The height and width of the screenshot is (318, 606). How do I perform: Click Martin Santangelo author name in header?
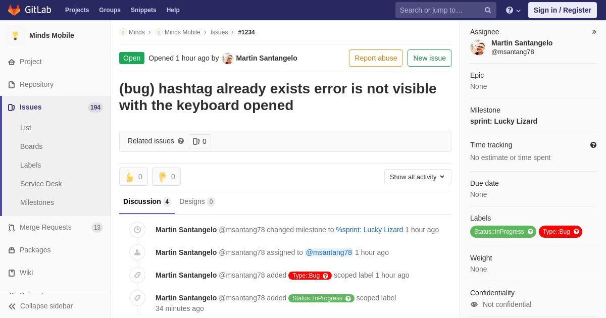pyautogui.click(x=267, y=58)
